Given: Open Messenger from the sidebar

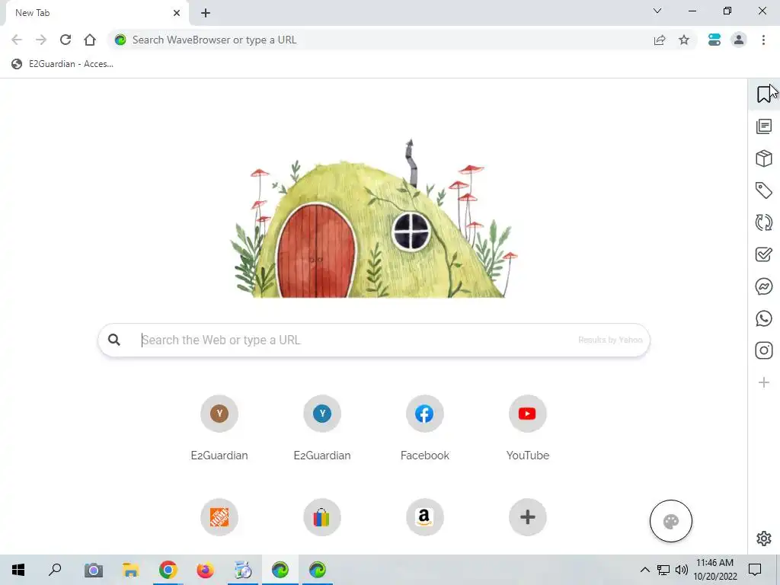Looking at the screenshot, I should tap(763, 286).
